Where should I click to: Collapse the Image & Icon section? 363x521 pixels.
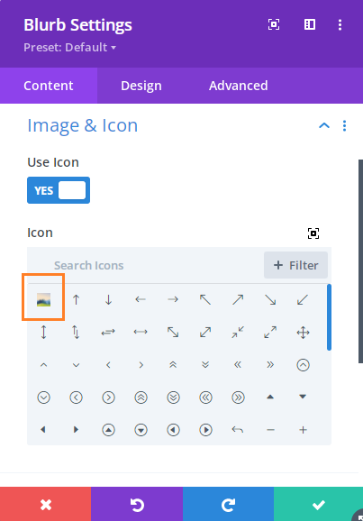click(324, 125)
